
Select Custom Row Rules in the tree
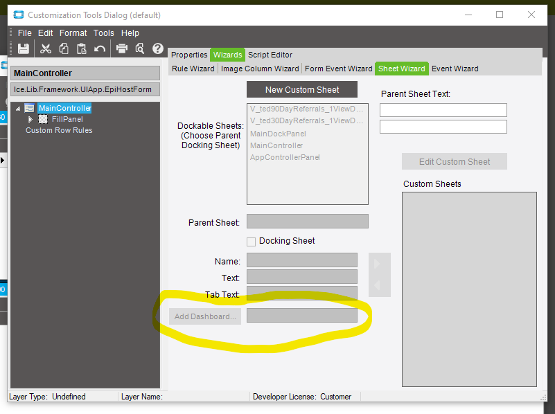click(59, 130)
